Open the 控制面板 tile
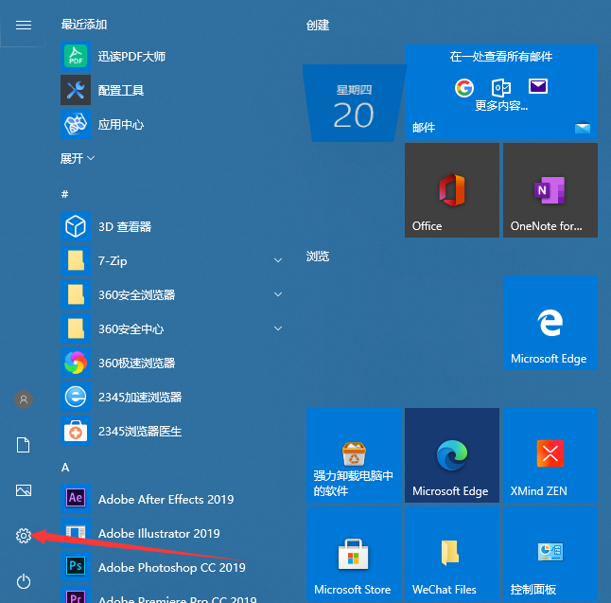 pos(550,554)
